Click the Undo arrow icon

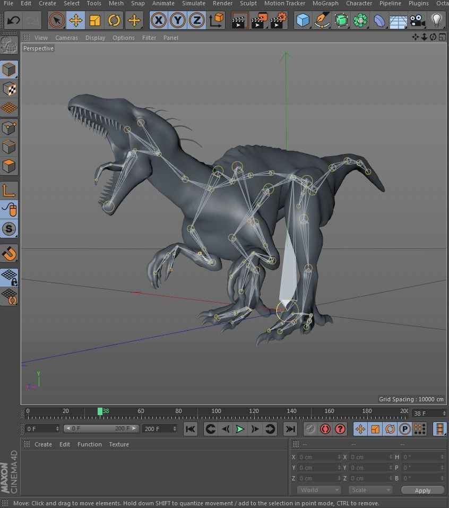[13, 20]
